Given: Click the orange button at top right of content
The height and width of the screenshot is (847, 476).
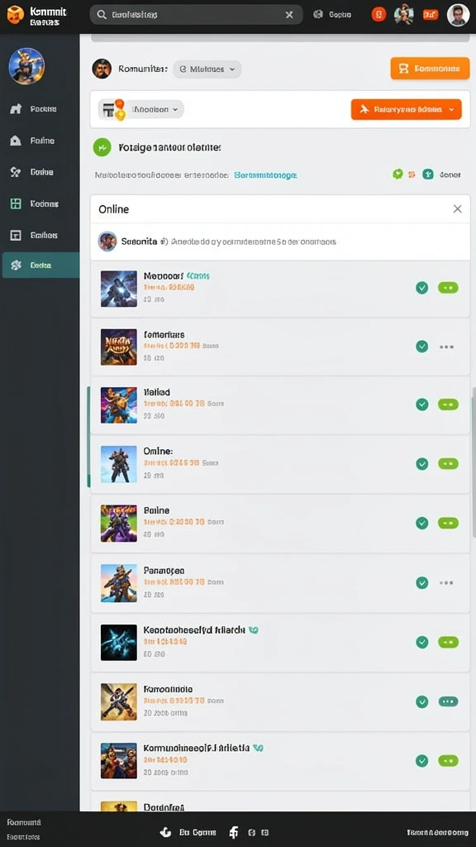Looking at the screenshot, I should (430, 69).
